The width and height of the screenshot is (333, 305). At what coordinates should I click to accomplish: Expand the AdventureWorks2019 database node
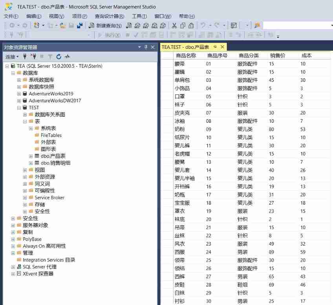[19, 94]
